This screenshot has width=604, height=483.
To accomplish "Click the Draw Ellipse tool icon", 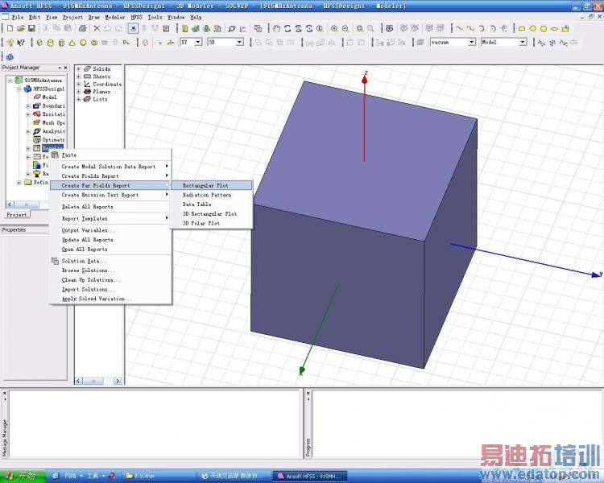I will pos(554,28).
